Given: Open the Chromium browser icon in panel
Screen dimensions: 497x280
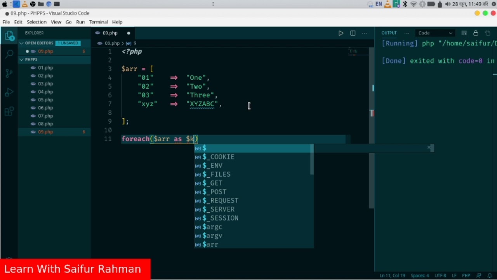Looking at the screenshot, I should 49,4.
